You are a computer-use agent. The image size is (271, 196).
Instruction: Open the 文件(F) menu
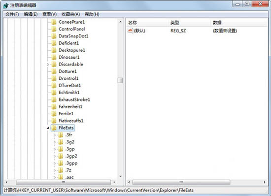(12, 14)
